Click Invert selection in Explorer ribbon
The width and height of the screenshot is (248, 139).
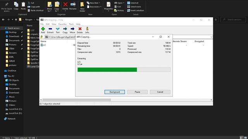click(x=136, y=10)
